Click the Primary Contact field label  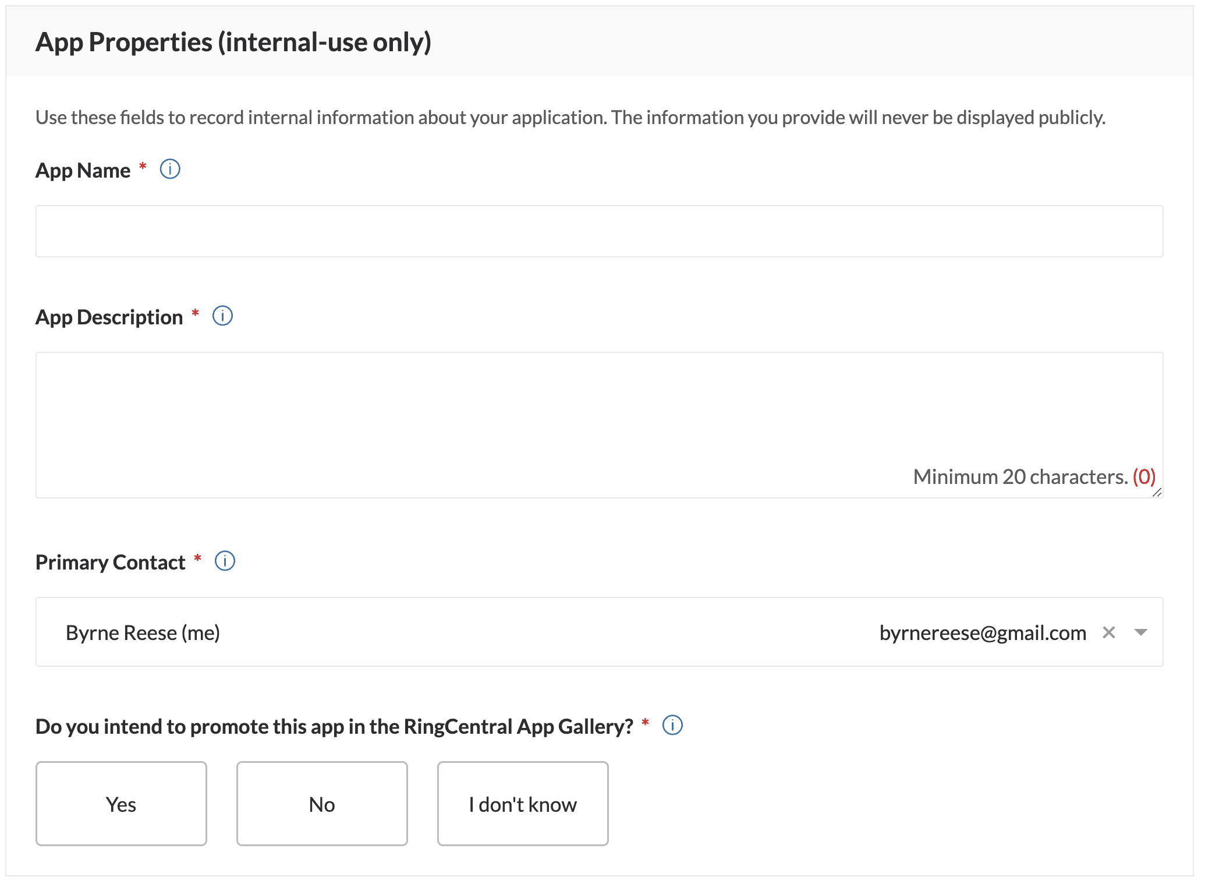click(x=111, y=563)
